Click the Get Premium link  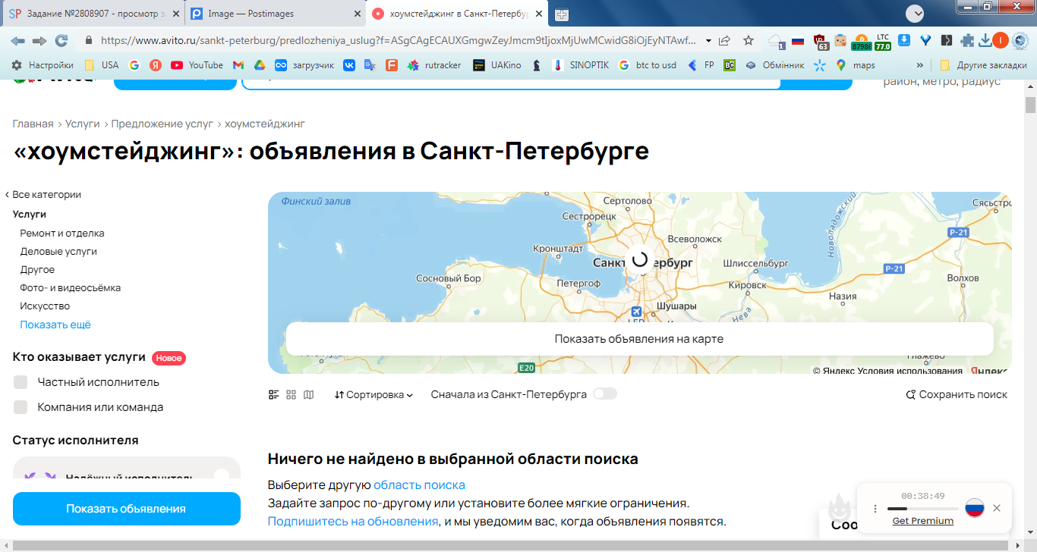click(923, 521)
